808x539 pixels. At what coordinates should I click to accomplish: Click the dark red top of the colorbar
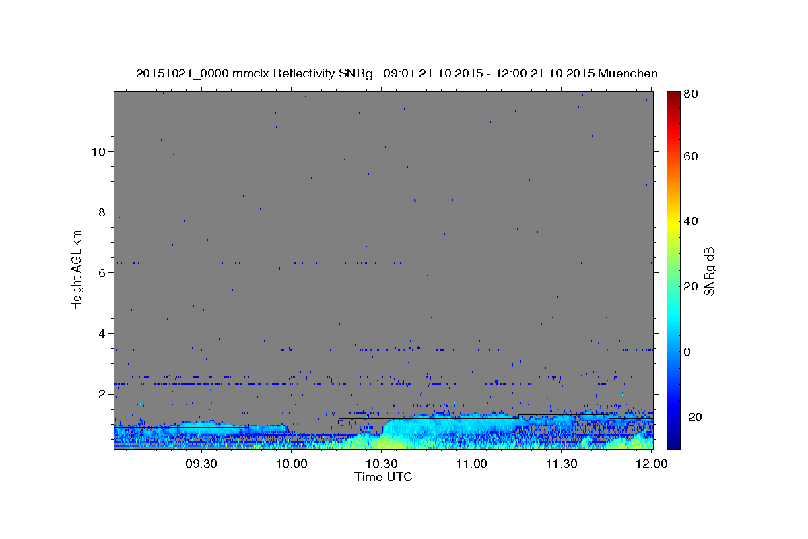[x=672, y=96]
